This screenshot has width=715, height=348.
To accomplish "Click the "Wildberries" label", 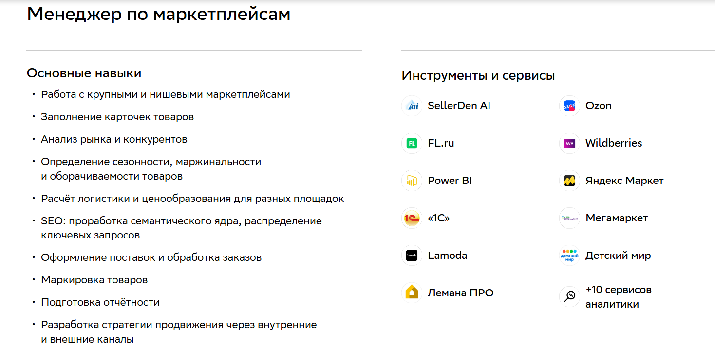I will 614,143.
